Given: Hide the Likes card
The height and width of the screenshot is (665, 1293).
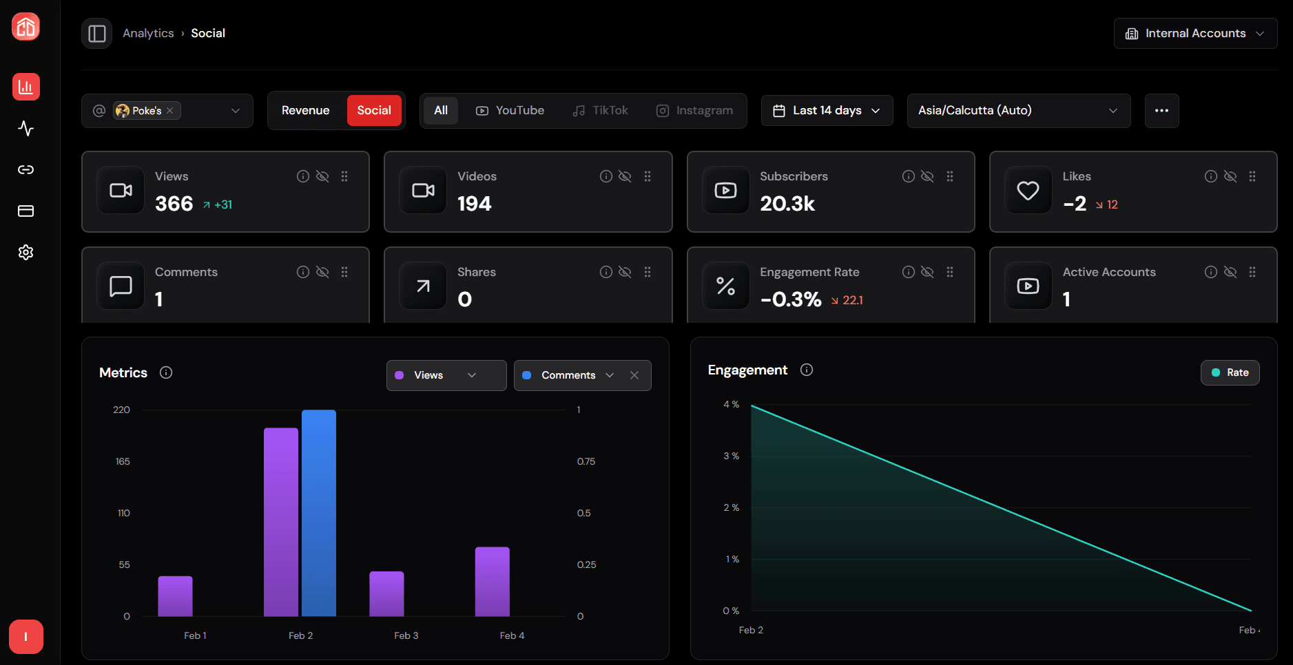Looking at the screenshot, I should pyautogui.click(x=1230, y=176).
